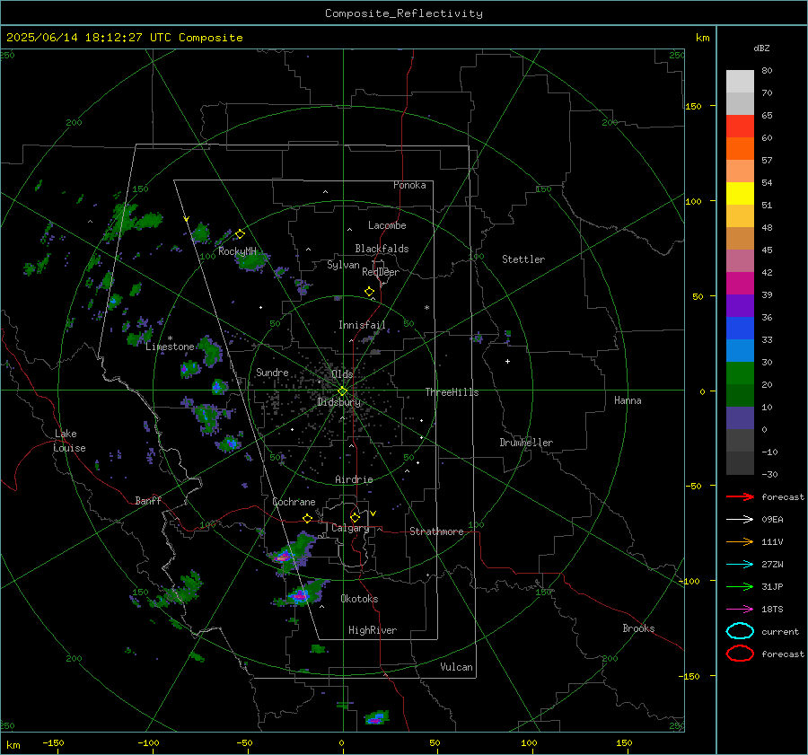
Task: Pick the top light-gray 80 dBZ swatch
Action: click(x=740, y=82)
